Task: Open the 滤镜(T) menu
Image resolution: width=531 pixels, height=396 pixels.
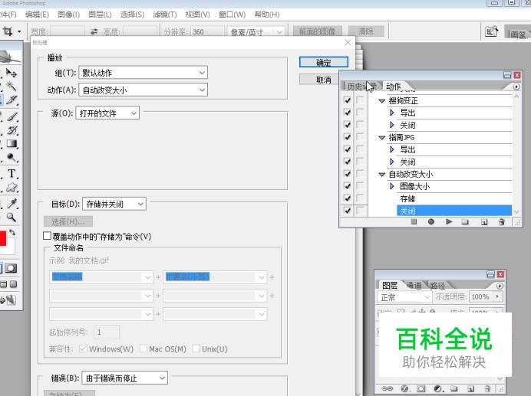Action: tap(164, 15)
